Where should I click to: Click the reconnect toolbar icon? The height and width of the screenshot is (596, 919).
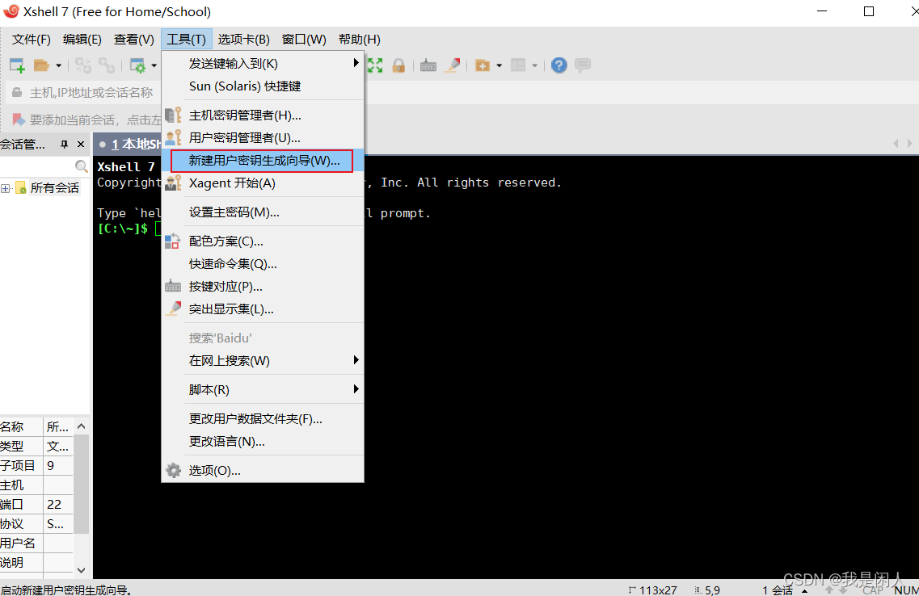click(107, 65)
